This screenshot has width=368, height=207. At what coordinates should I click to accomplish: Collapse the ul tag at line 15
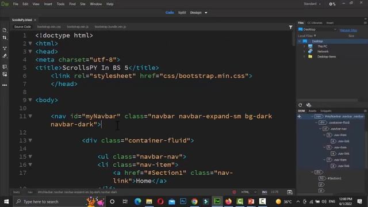(30, 156)
